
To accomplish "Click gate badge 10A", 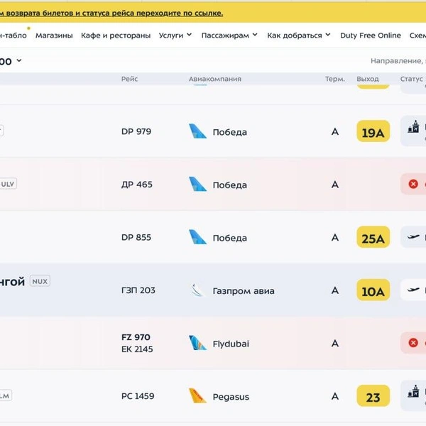I will pyautogui.click(x=373, y=290).
